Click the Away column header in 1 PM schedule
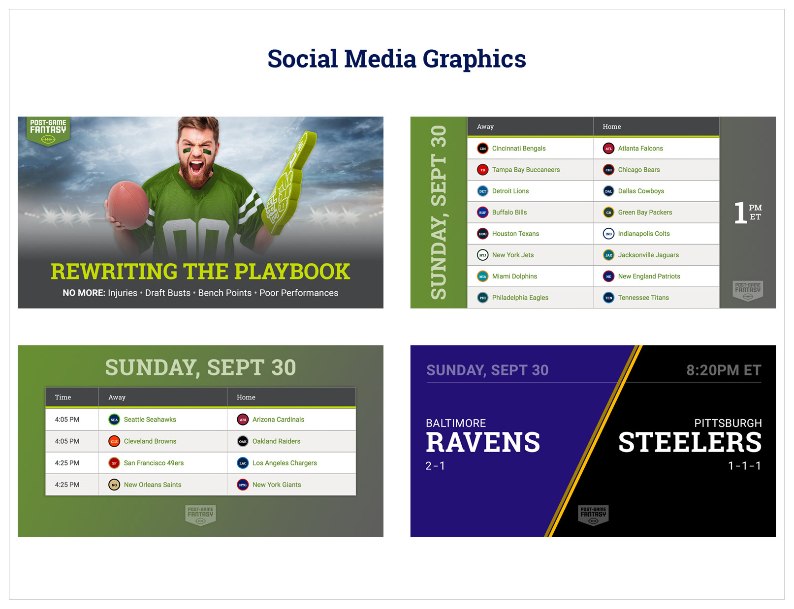 (x=485, y=126)
